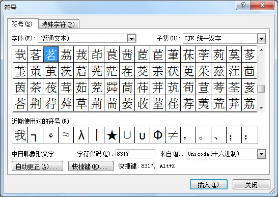Select the star ★ recent symbol

(x=112, y=135)
